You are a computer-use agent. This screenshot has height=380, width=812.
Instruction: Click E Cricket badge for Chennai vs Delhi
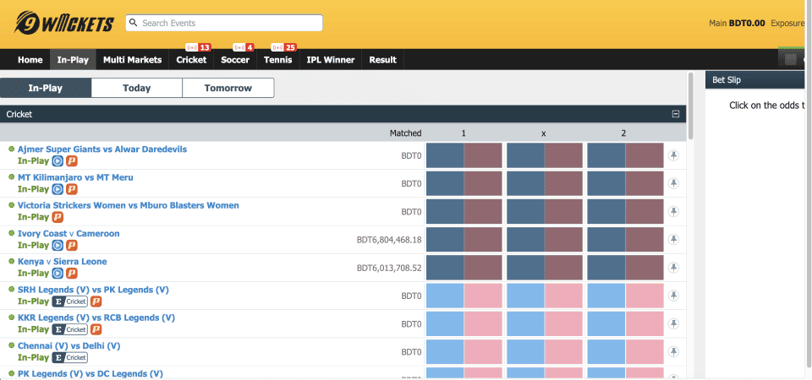tap(70, 357)
